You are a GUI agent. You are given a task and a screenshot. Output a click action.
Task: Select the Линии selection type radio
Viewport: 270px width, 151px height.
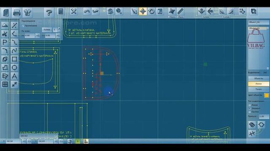point(249,105)
